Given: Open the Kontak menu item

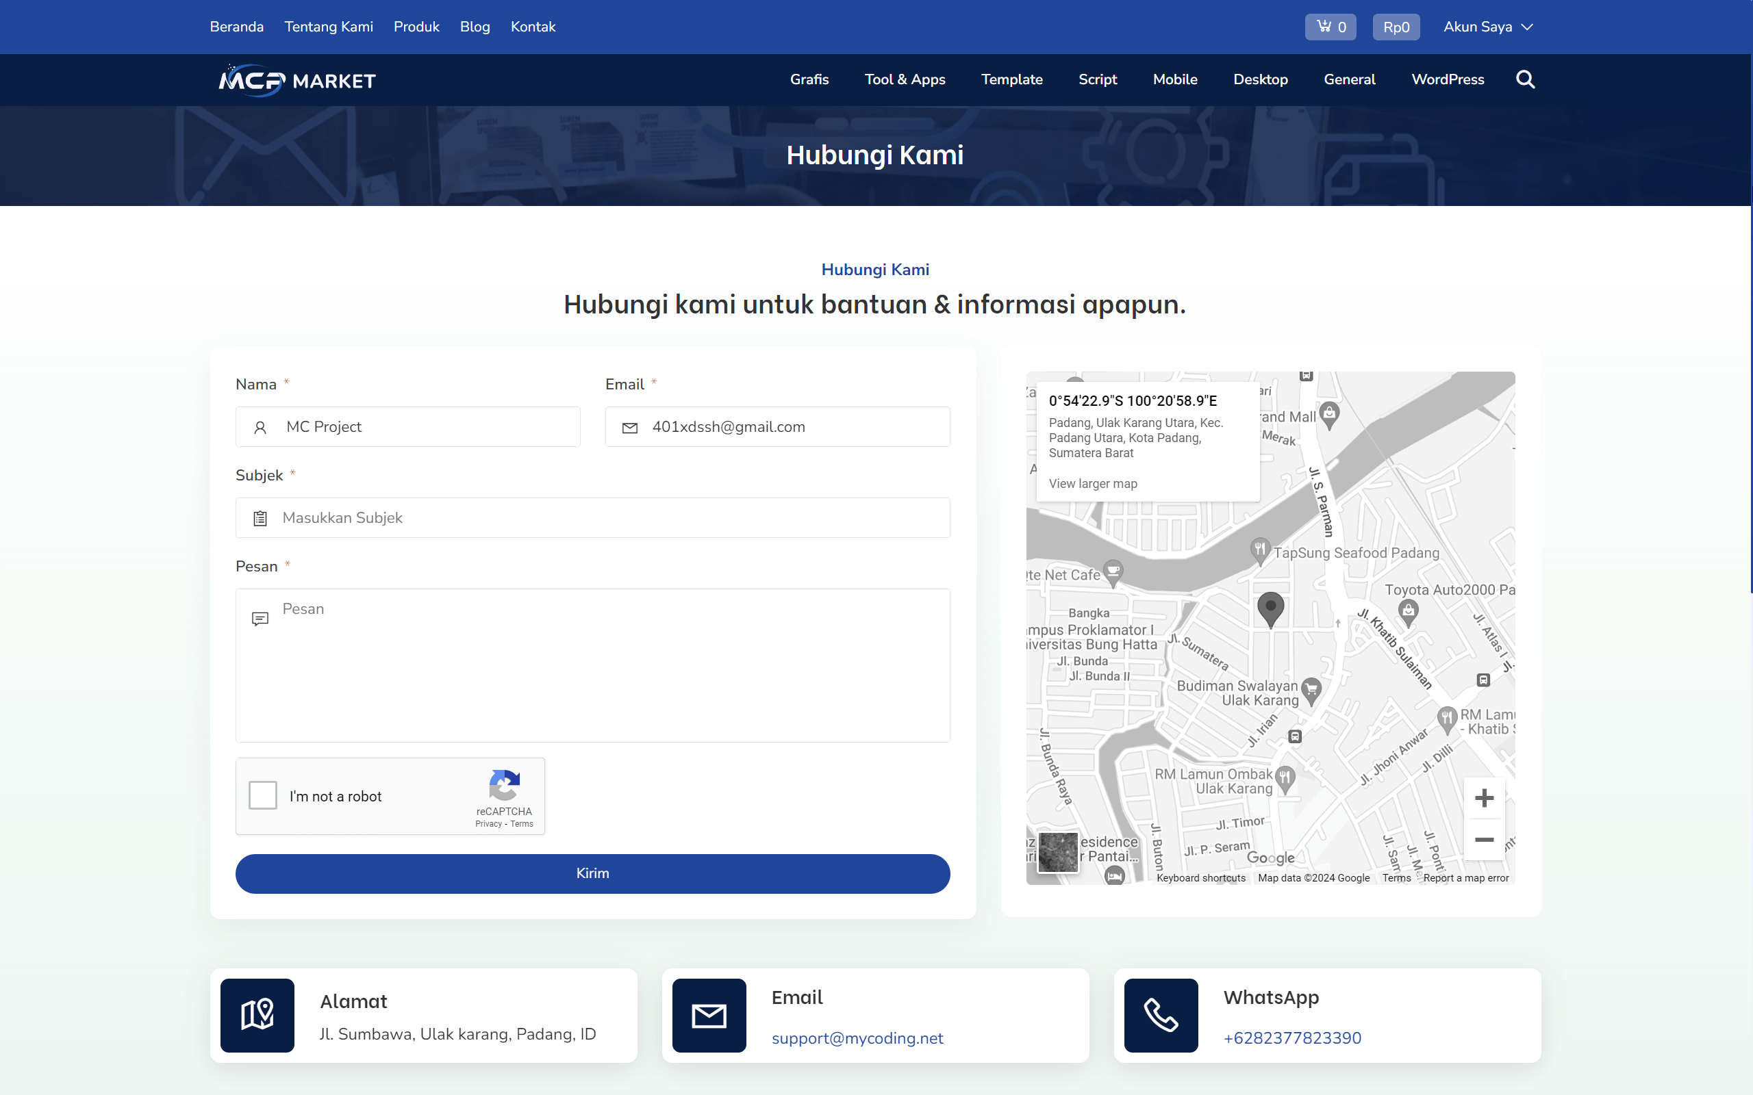Looking at the screenshot, I should [x=533, y=26].
